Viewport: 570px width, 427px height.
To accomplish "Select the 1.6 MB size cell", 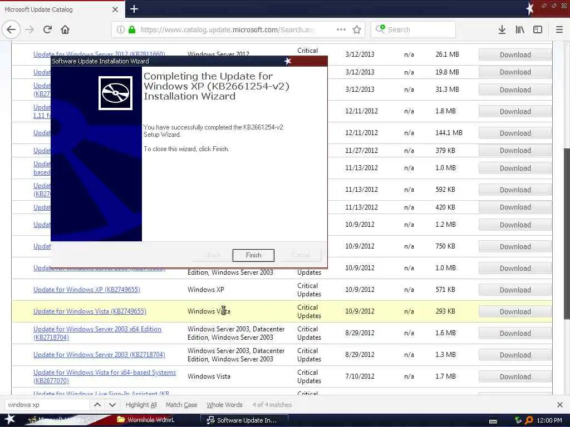I will coord(445,333).
